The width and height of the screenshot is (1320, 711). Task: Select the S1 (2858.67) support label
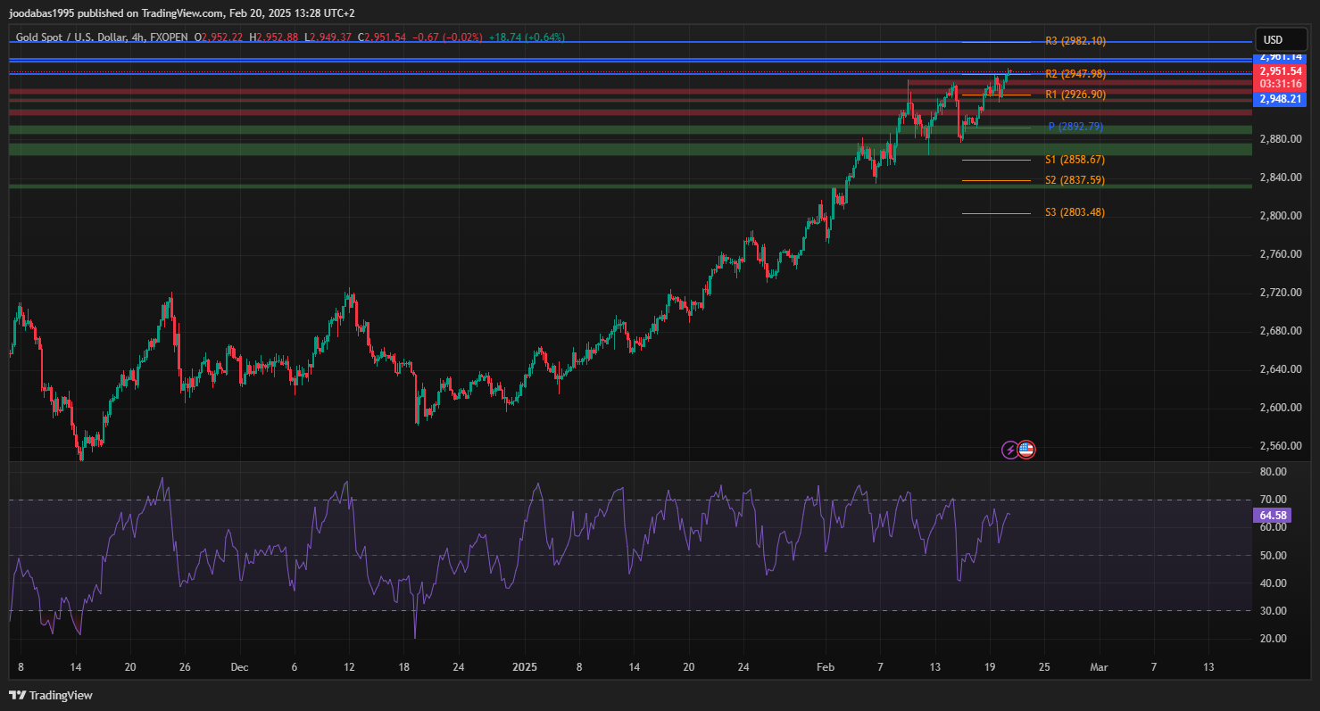[1075, 160]
